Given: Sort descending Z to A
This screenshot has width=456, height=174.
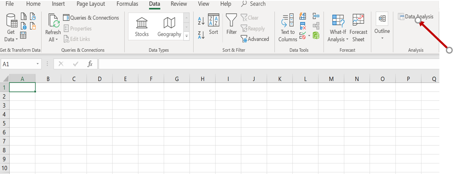Looking at the screenshot, I should (201, 35).
